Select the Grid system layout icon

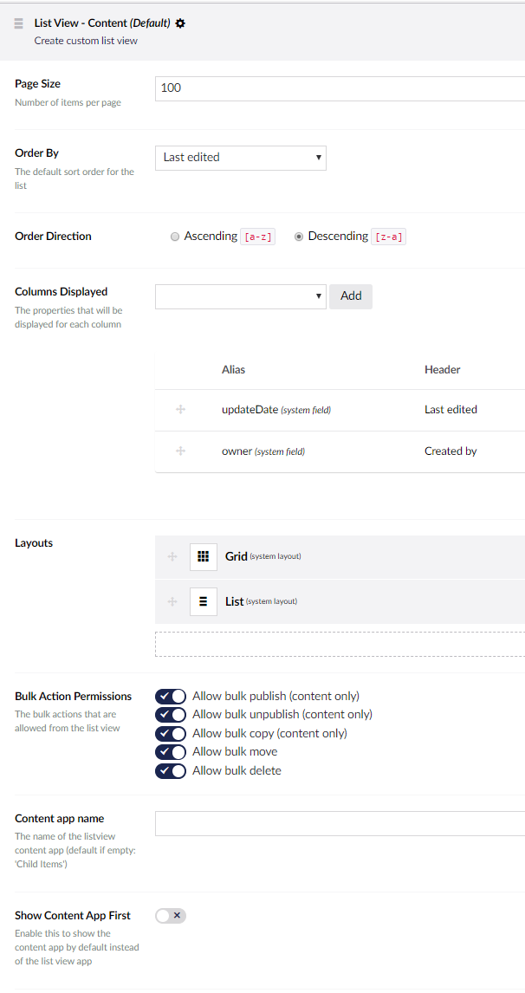(x=203, y=556)
